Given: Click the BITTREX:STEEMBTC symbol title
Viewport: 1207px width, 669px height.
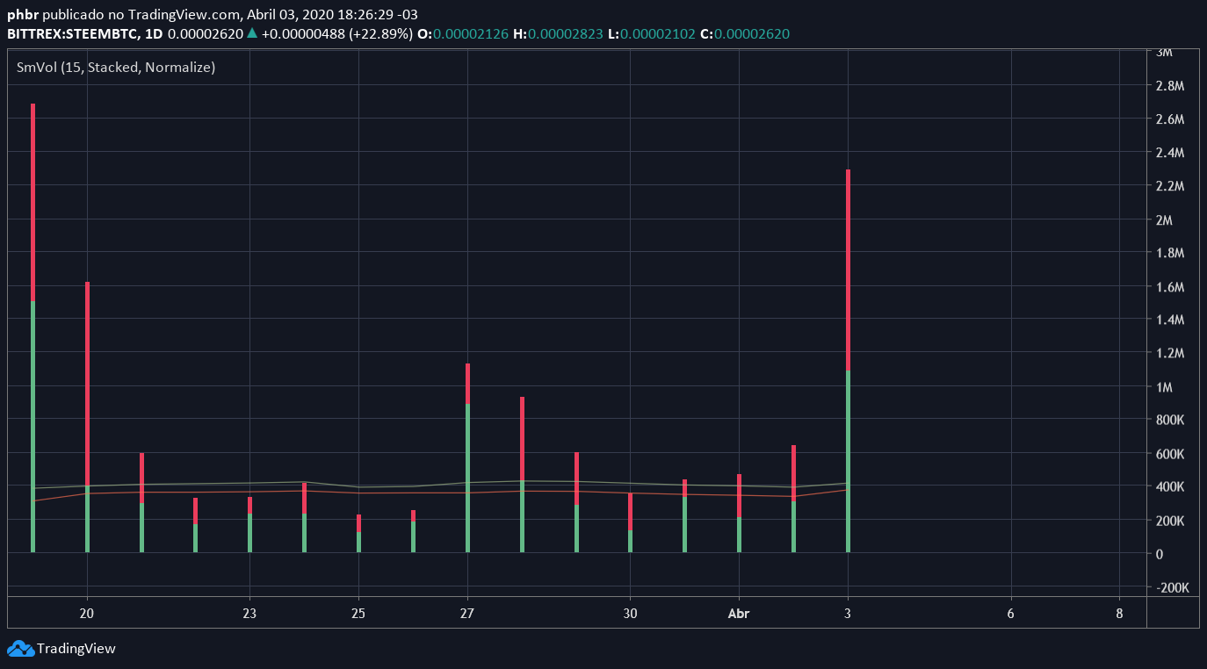Looking at the screenshot, I should 70,33.
